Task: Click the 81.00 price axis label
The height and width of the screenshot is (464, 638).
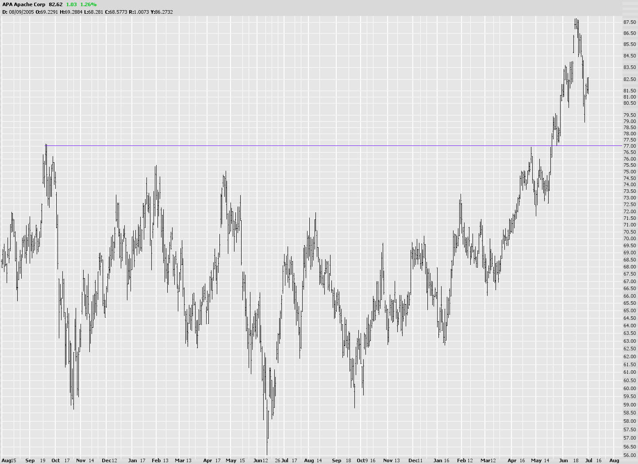Action: click(630, 97)
